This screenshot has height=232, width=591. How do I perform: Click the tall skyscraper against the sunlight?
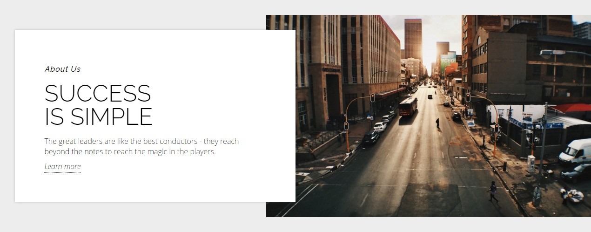point(413,40)
